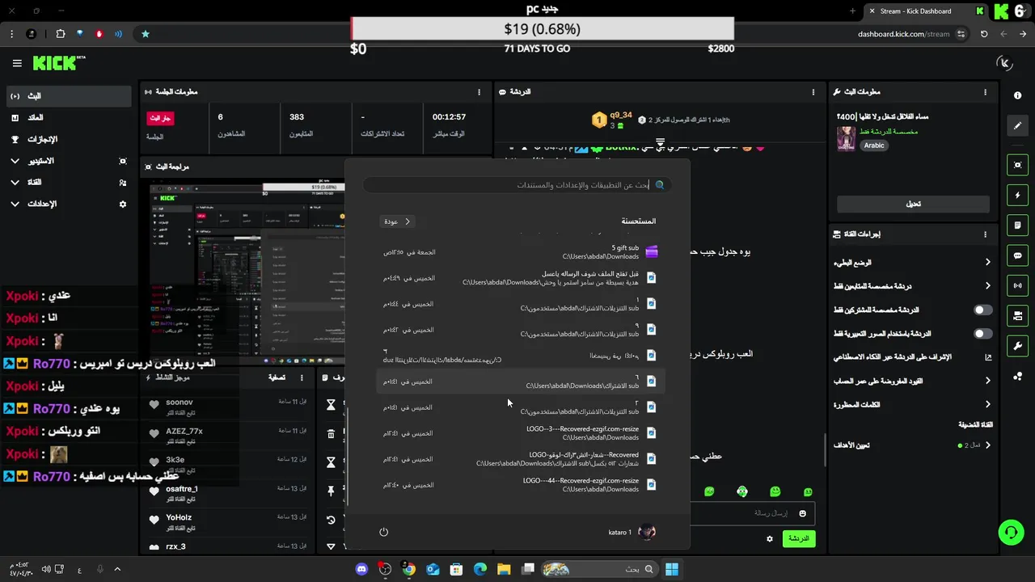Expand followers-only chat option

click(x=913, y=286)
